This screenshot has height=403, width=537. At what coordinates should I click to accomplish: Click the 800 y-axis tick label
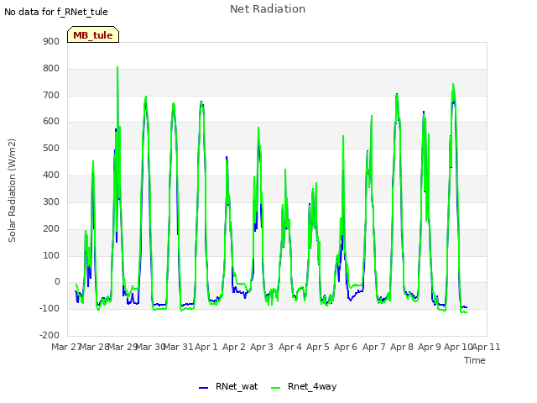pyautogui.click(x=51, y=68)
